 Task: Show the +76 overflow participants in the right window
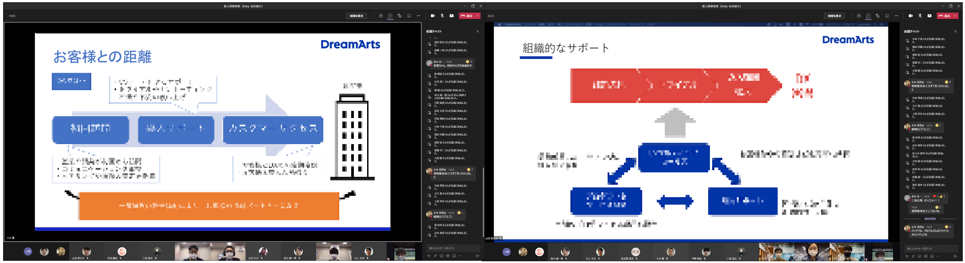coord(507,252)
